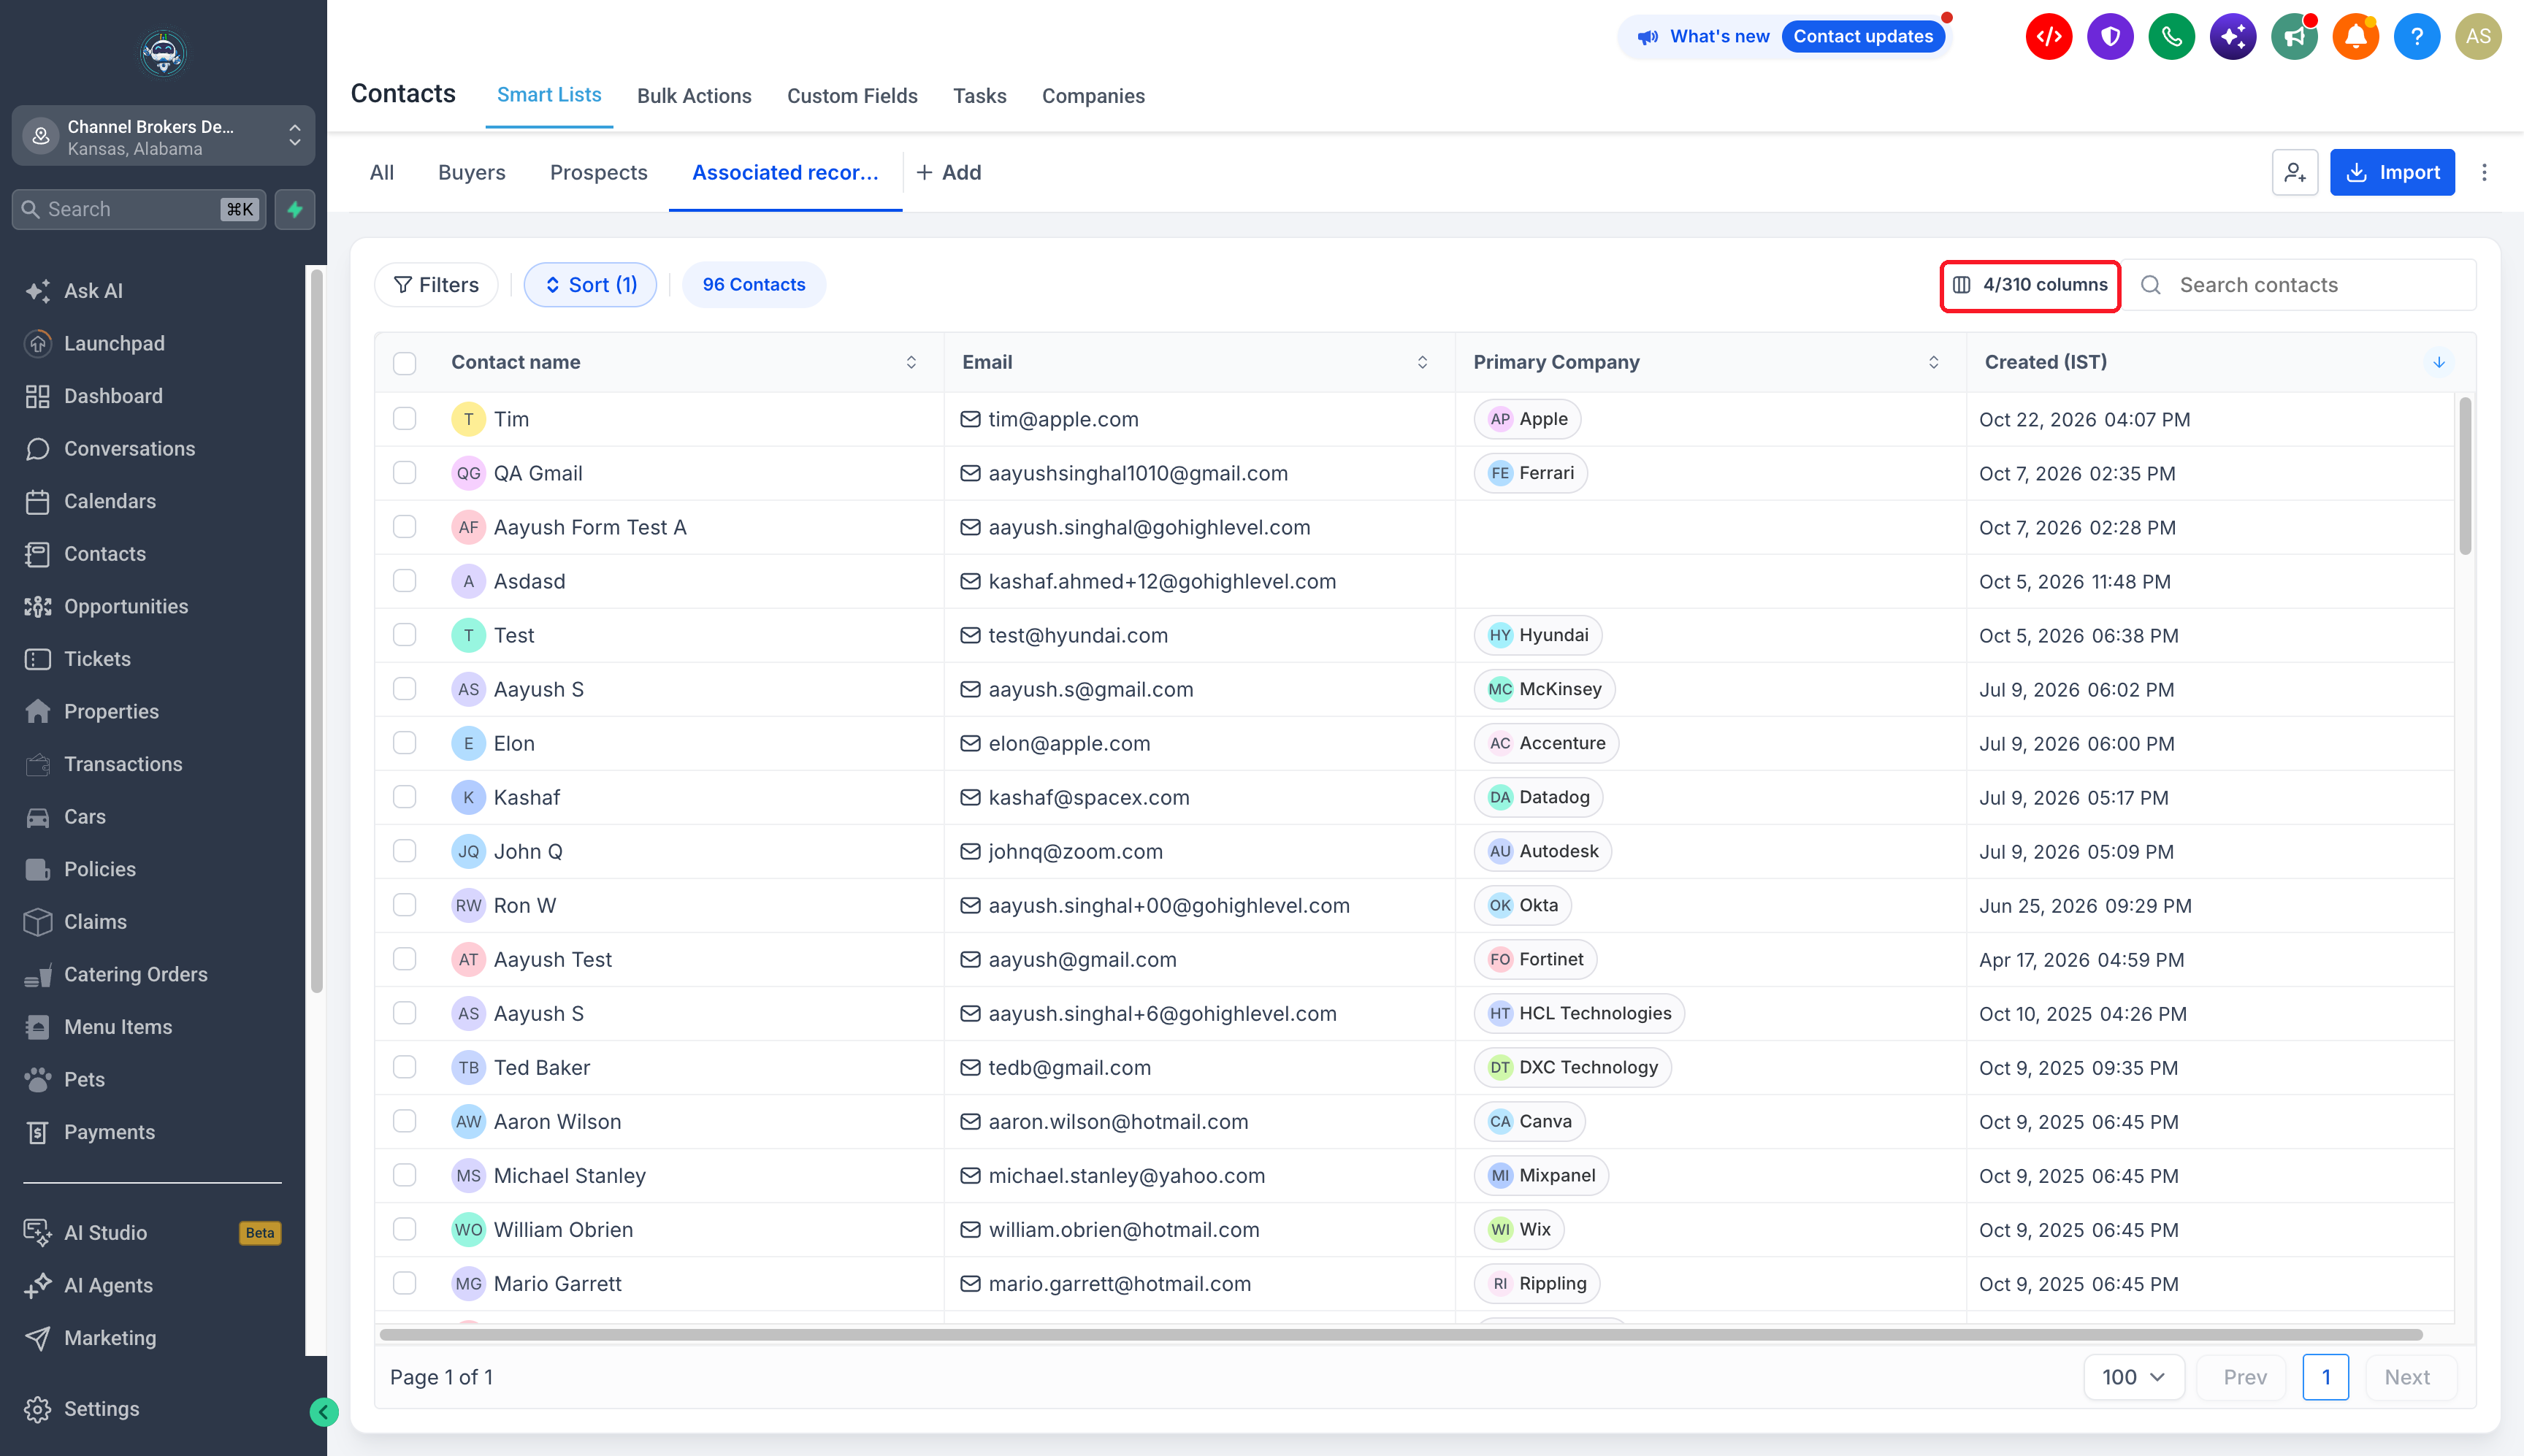
Task: Click the add contact person-plus icon
Action: (x=2294, y=172)
